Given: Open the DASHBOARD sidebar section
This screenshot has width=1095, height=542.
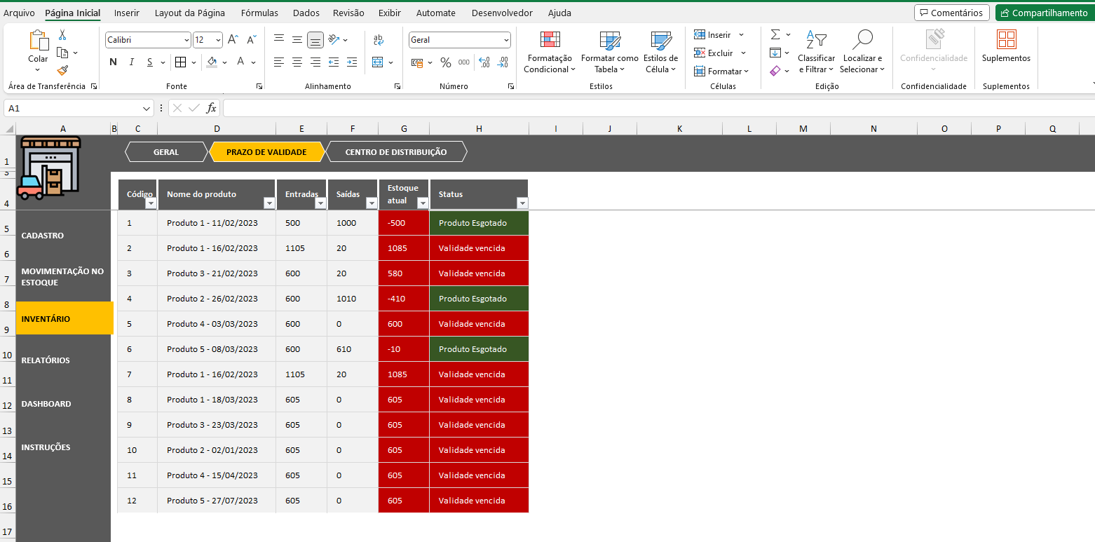Looking at the screenshot, I should (x=46, y=404).
